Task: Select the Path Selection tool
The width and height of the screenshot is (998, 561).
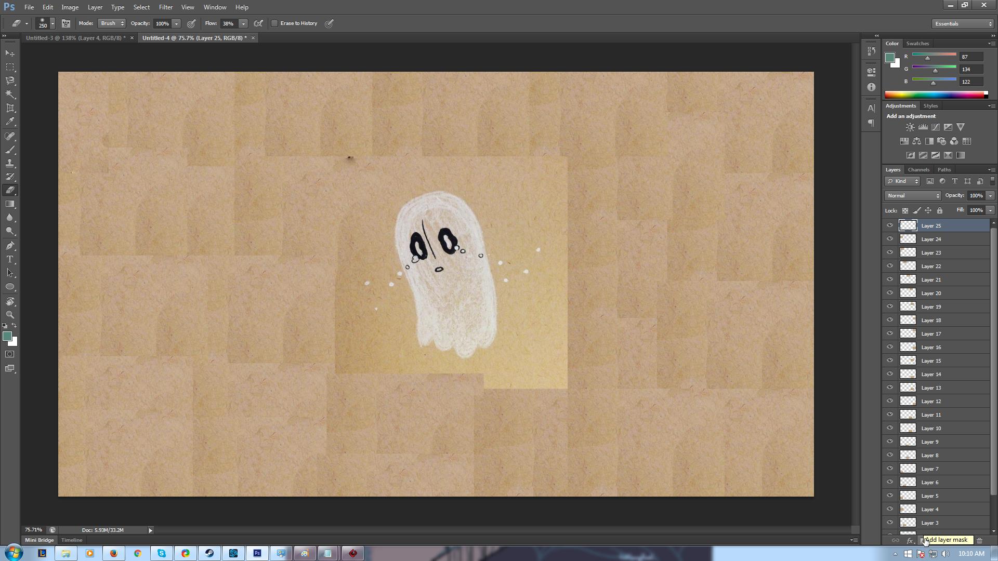Action: [x=10, y=273]
